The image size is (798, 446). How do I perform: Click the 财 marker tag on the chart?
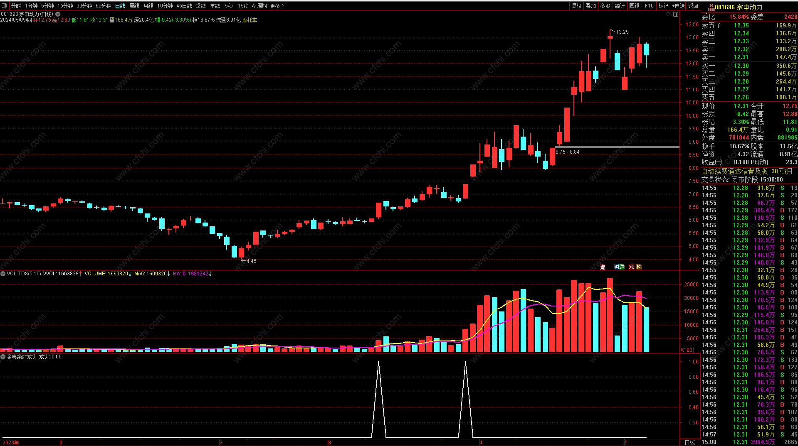click(617, 267)
